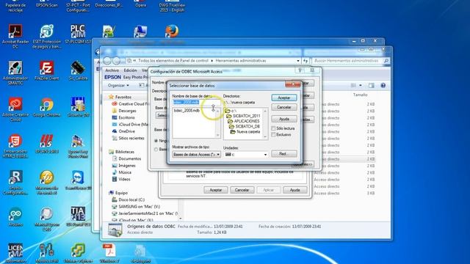Launch TeamViewer desktop shortcut
Image resolution: width=470 pixels, height=264 pixels.
(78, 180)
